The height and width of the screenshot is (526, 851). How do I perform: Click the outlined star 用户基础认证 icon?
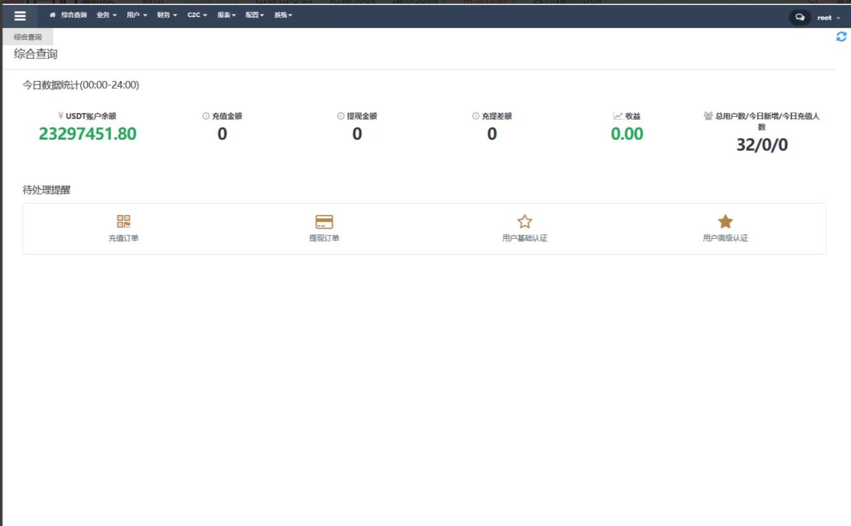pyautogui.click(x=525, y=222)
